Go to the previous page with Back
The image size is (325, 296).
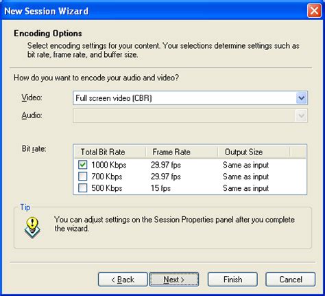click(x=123, y=280)
